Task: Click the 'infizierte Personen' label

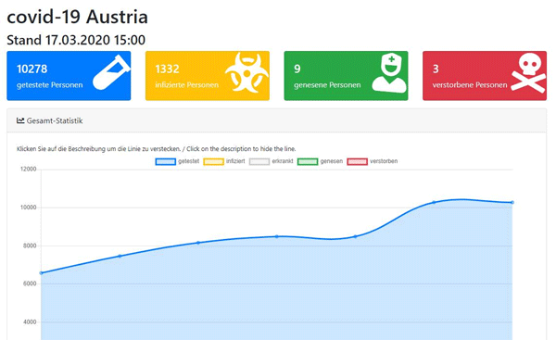Action: click(x=187, y=85)
